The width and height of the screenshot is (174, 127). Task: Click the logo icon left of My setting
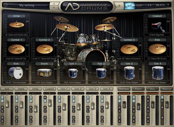pos(5,5)
